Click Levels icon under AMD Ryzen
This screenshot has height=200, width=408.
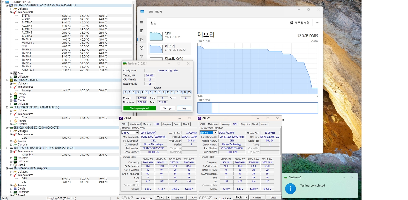point(15,97)
